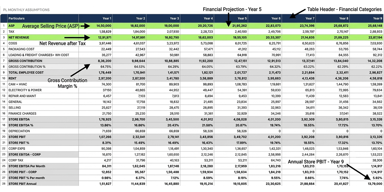This screenshot has height=192, width=384.
Task: Select Store PBIT - Corp Year 4 value 1,59,934
Action: [x=206, y=172]
